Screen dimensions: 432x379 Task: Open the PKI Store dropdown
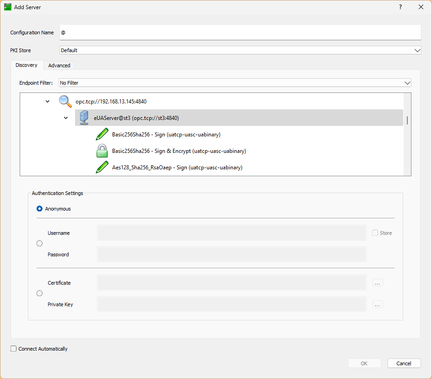pyautogui.click(x=240, y=50)
